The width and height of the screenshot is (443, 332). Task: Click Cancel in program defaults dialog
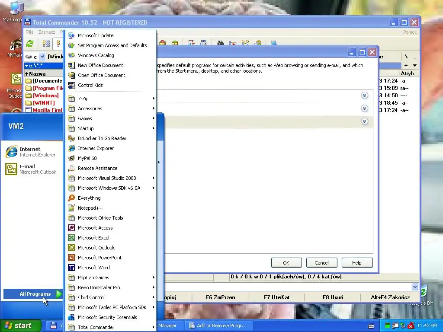(321, 263)
